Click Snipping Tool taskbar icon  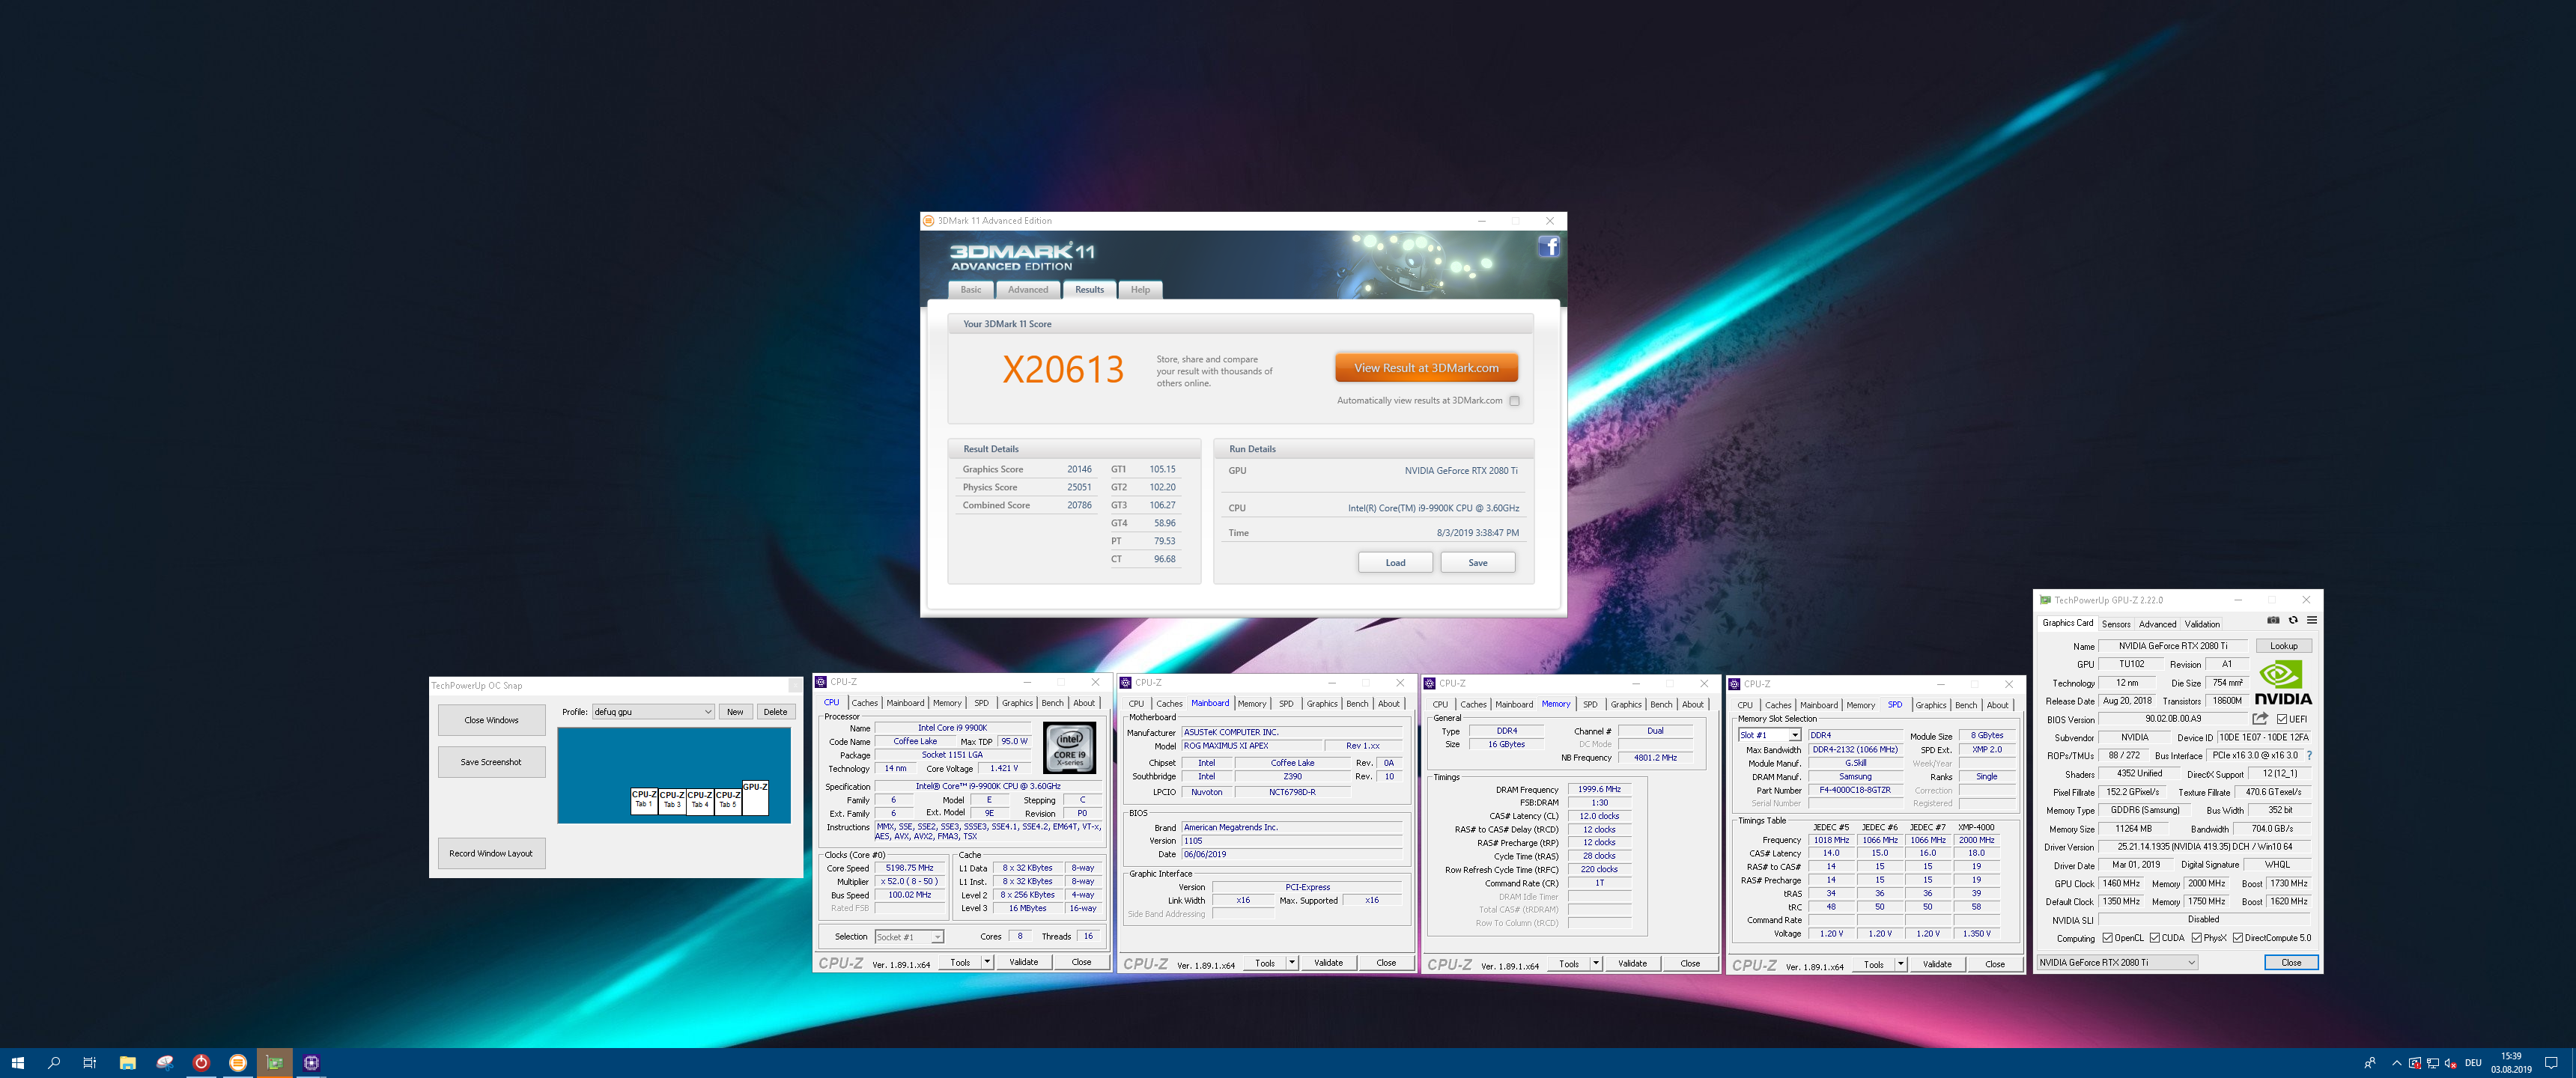164,1062
